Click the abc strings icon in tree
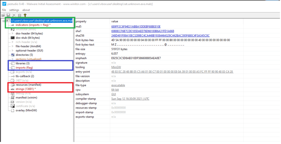The width and height of the screenshot is (281, 144). (12, 89)
